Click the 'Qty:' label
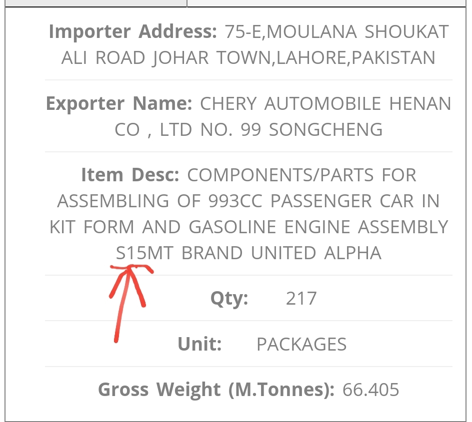 coord(229,299)
